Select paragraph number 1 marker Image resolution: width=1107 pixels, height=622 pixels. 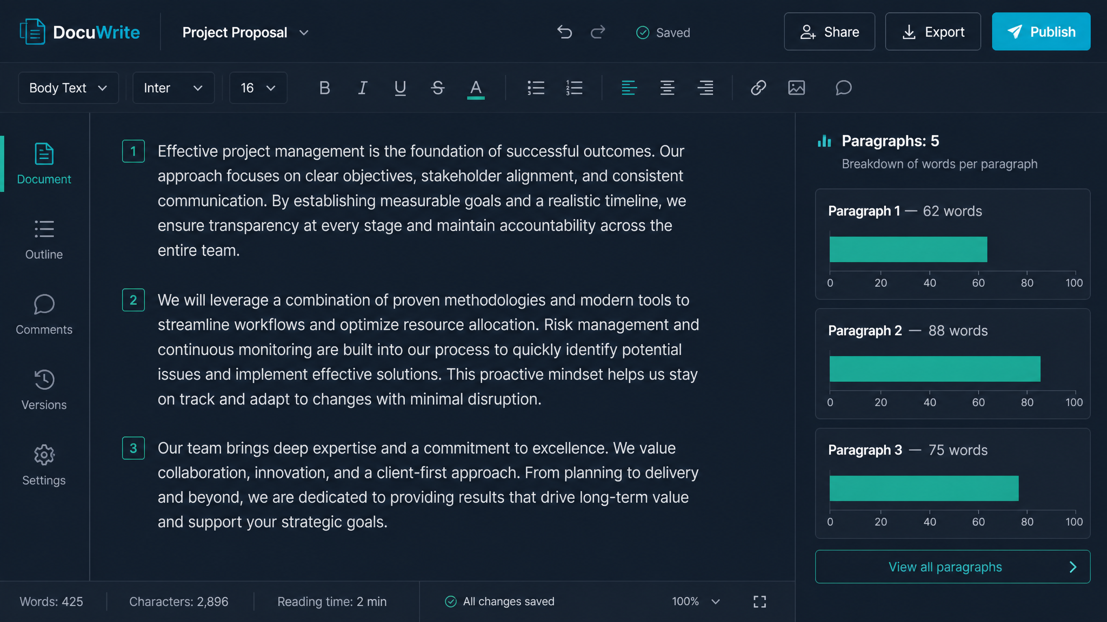[x=134, y=151]
